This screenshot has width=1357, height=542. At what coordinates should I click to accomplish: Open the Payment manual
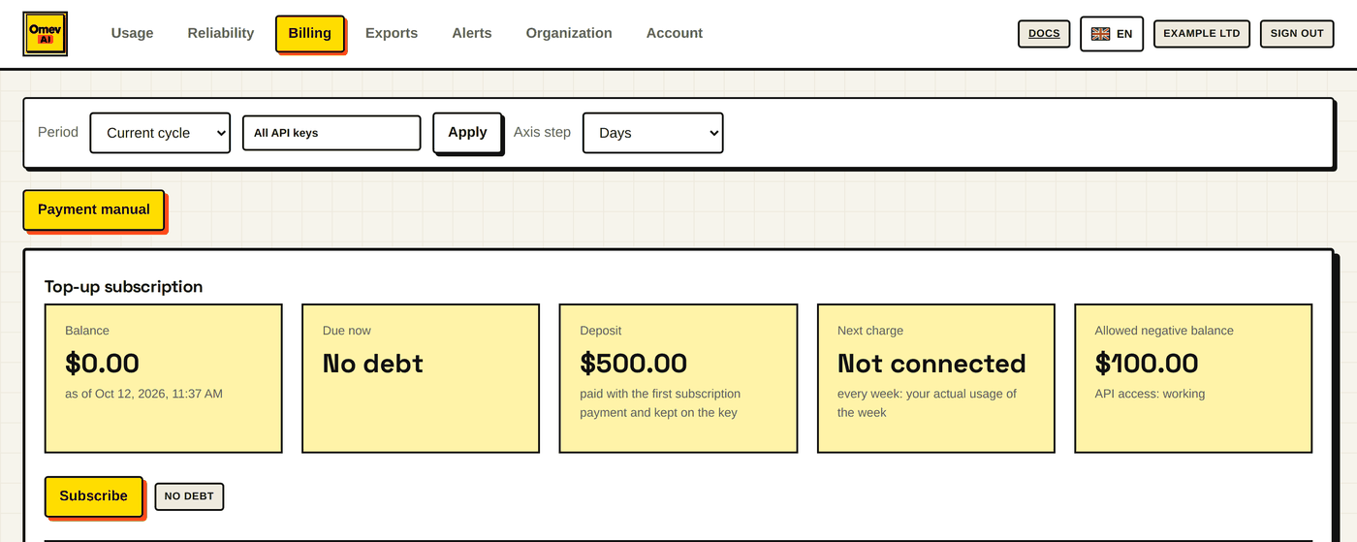point(94,209)
